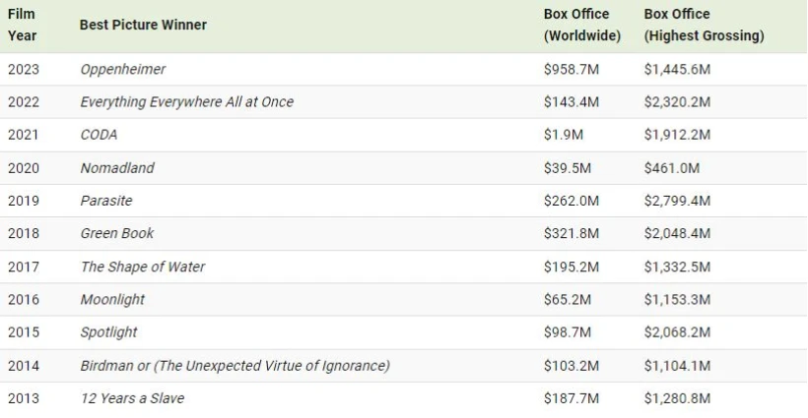Click the Box Office (Highest Grossing) header
The width and height of the screenshot is (808, 418).
(704, 25)
